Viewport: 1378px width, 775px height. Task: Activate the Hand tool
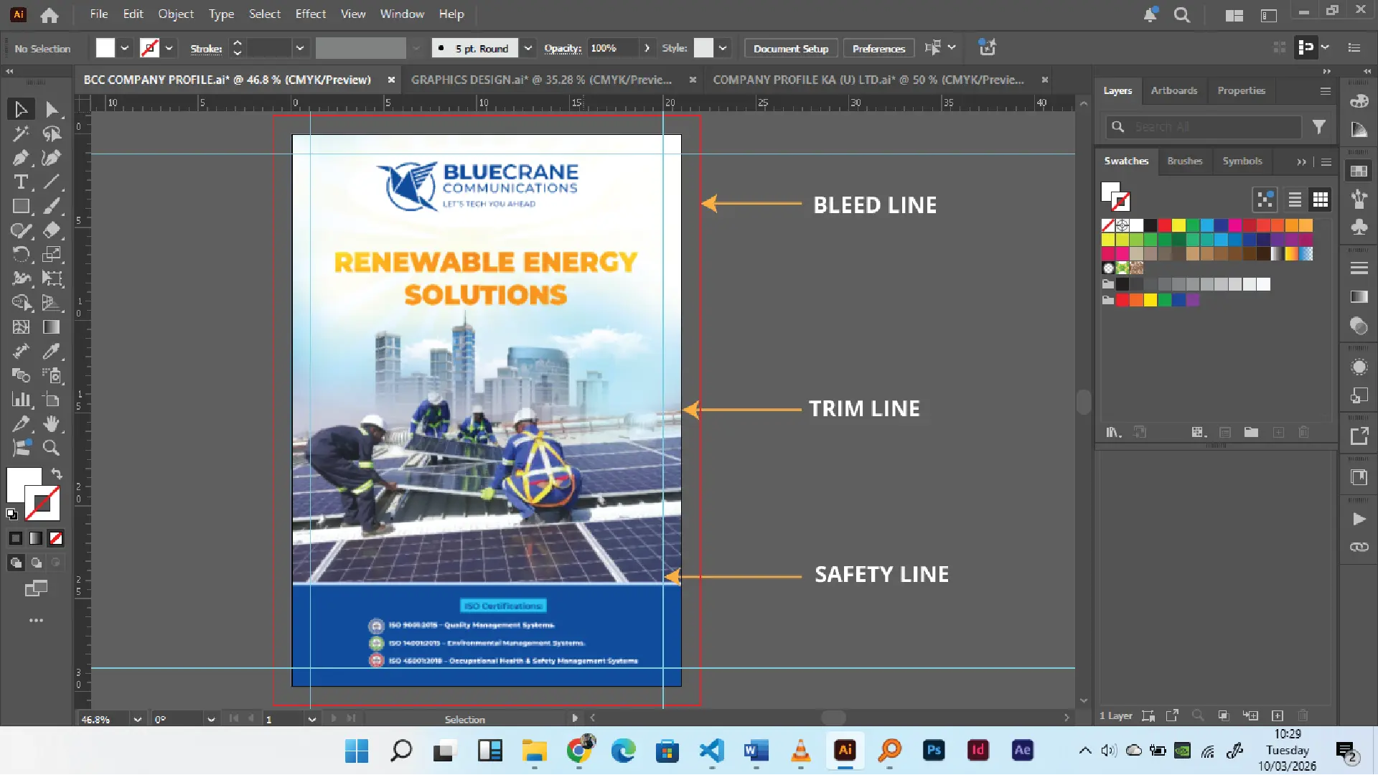coord(51,423)
